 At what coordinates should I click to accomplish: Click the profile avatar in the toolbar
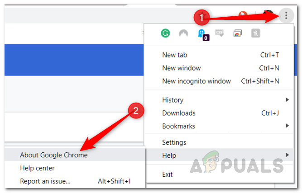pos(268,14)
